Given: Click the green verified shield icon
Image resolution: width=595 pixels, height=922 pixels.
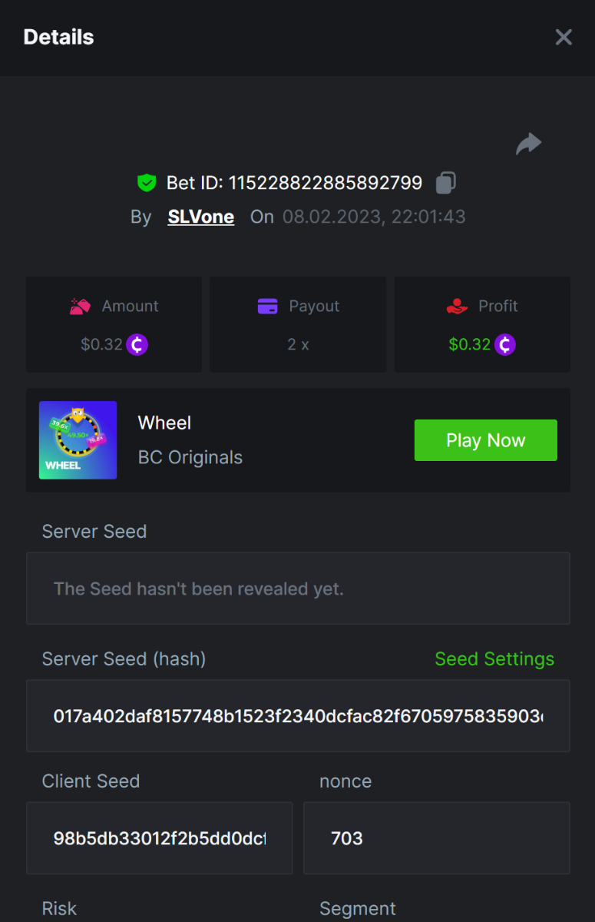Looking at the screenshot, I should pyautogui.click(x=147, y=183).
